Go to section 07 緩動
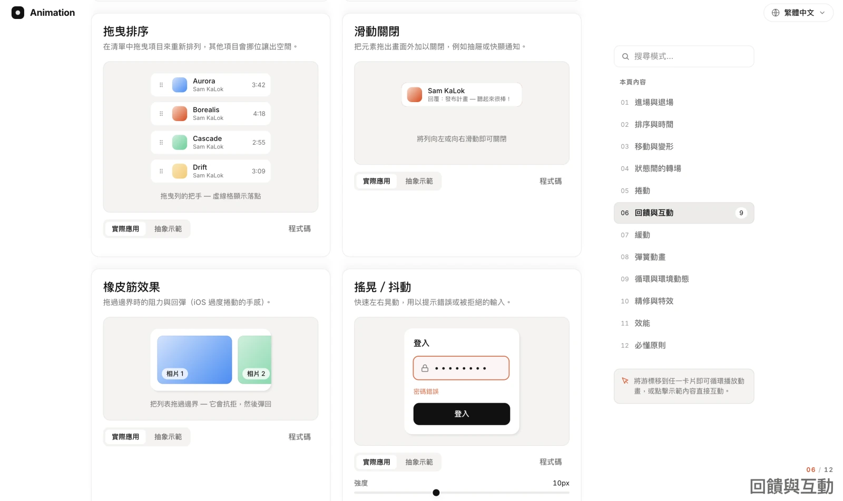Image resolution: width=843 pixels, height=501 pixels. coord(684,235)
